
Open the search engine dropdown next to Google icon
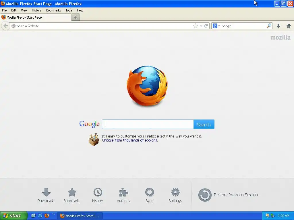point(219,26)
